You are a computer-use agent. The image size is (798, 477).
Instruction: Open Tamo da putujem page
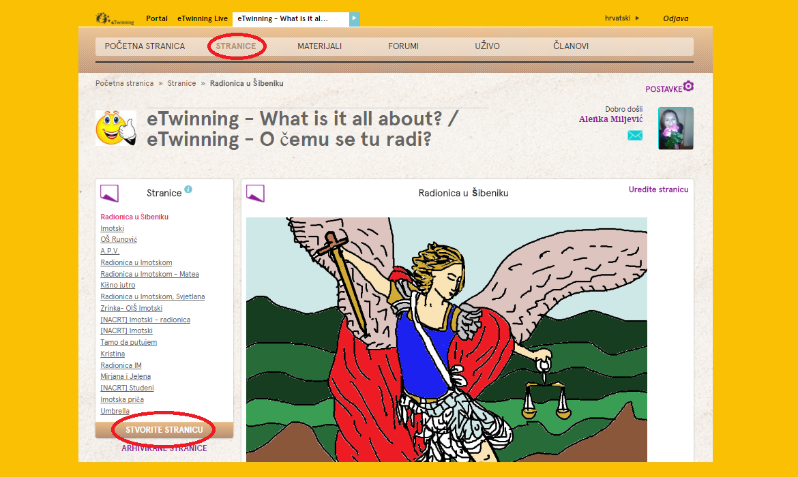pyautogui.click(x=128, y=342)
